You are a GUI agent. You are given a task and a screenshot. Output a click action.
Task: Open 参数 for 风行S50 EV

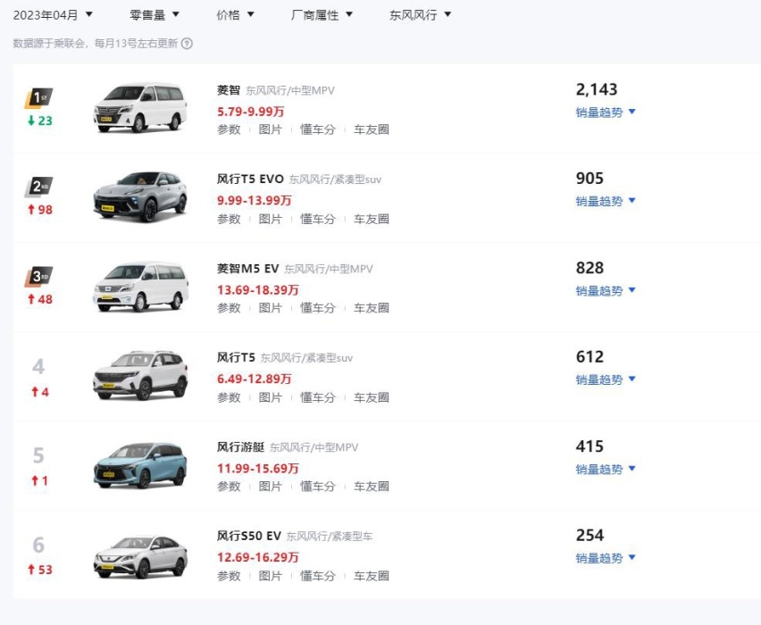pos(229,576)
